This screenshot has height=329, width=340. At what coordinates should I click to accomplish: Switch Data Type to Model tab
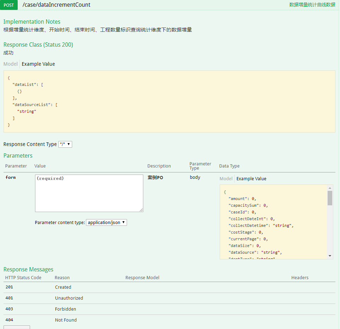tap(226, 179)
